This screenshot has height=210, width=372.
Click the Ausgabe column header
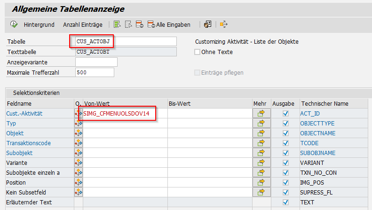(x=283, y=103)
